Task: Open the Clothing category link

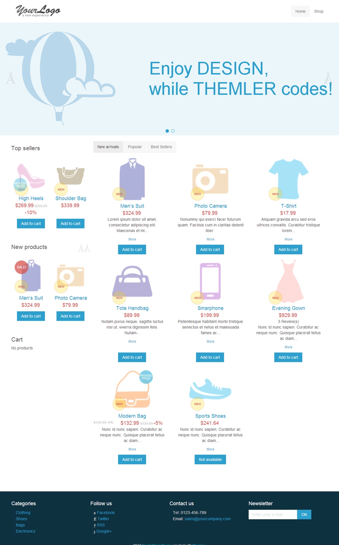Action: point(23,513)
